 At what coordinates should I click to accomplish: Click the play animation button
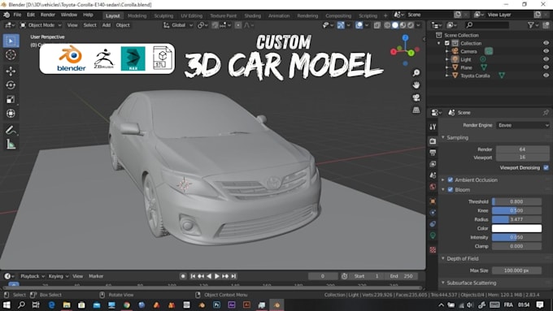[x=217, y=276]
